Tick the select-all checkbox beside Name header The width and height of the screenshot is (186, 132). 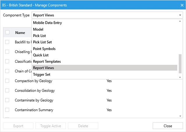[x=7, y=33]
